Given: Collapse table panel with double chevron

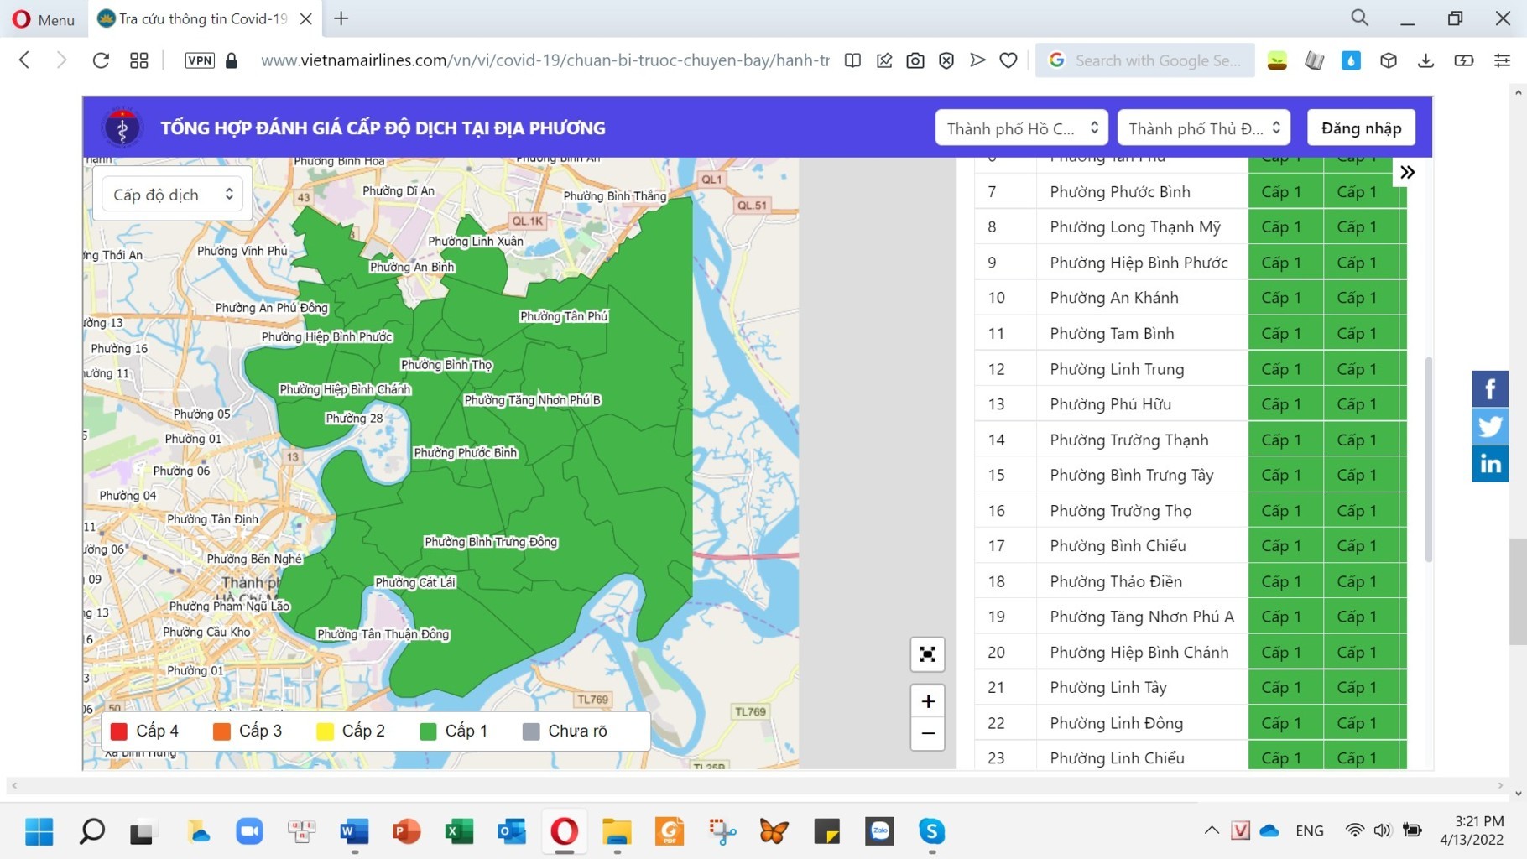Looking at the screenshot, I should (x=1407, y=173).
